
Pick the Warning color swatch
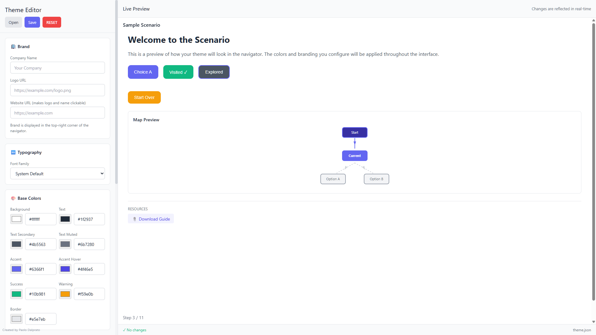pos(65,294)
